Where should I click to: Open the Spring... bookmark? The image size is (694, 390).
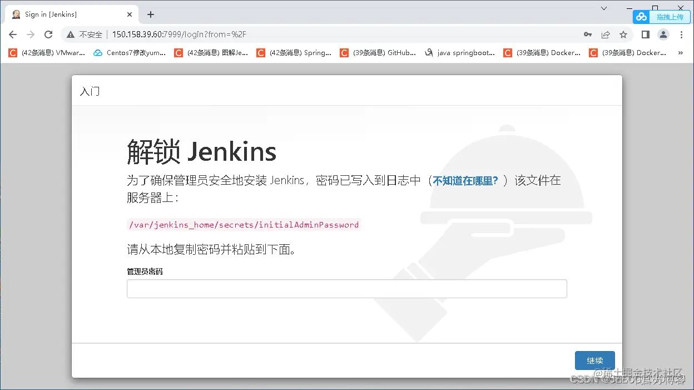(294, 53)
